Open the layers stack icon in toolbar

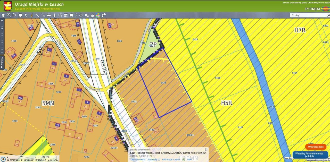pos(3,15)
